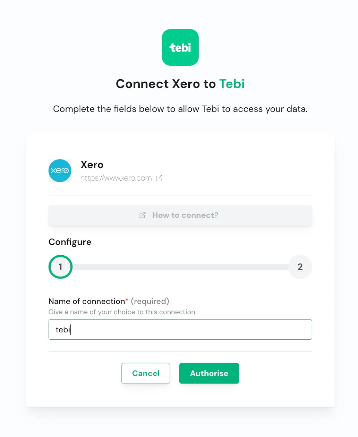Click the Xero app name title

[92, 165]
